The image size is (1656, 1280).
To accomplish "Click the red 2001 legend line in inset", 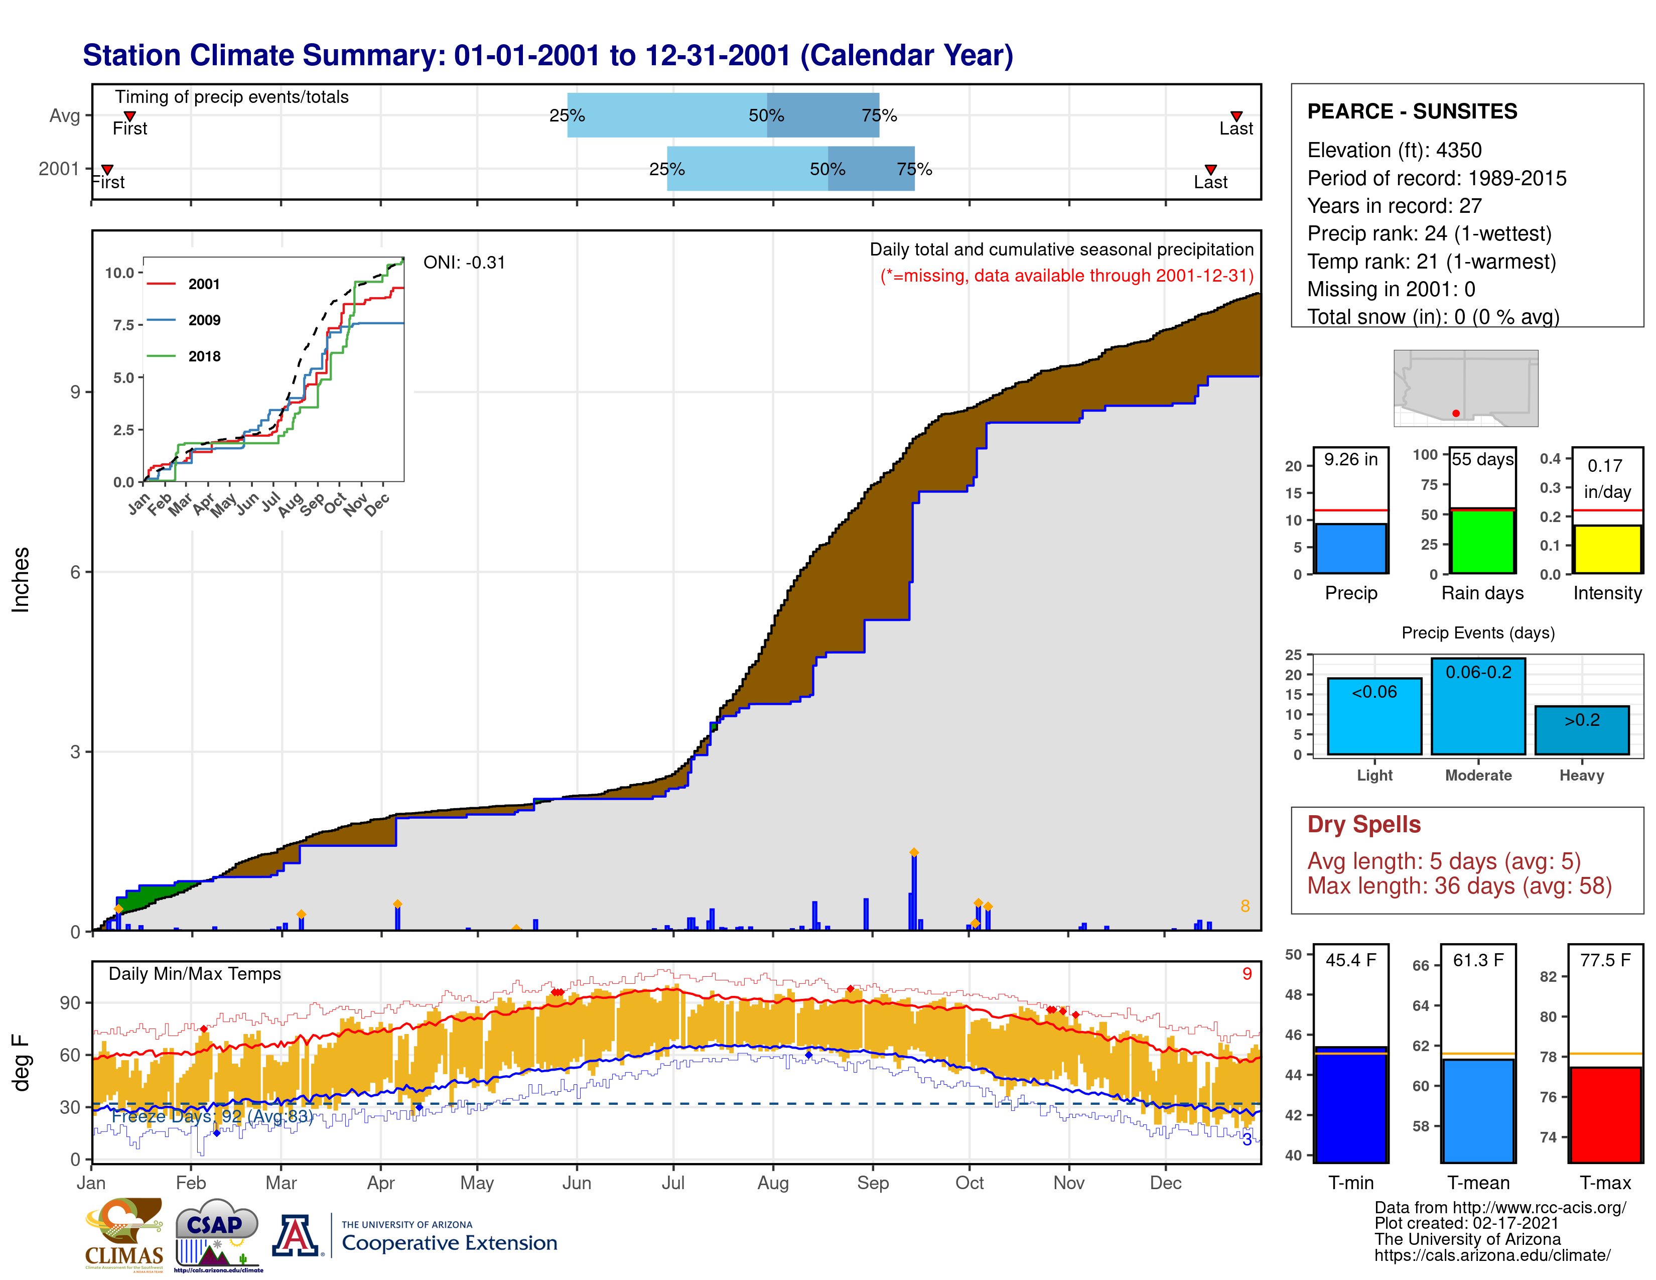I will click(x=161, y=284).
